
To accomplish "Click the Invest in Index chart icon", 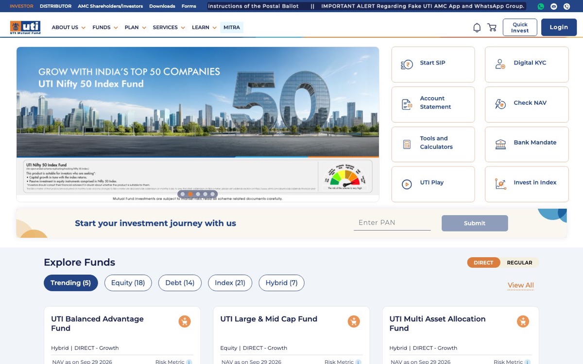I will tap(500, 184).
